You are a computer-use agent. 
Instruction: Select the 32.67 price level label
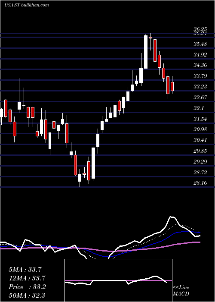click(200, 97)
